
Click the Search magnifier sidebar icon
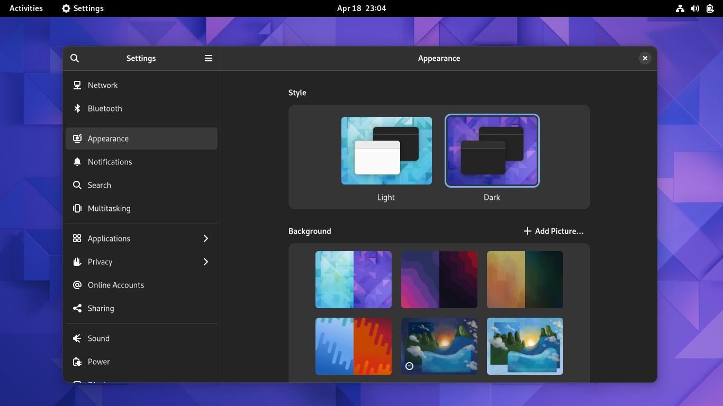click(x=77, y=185)
